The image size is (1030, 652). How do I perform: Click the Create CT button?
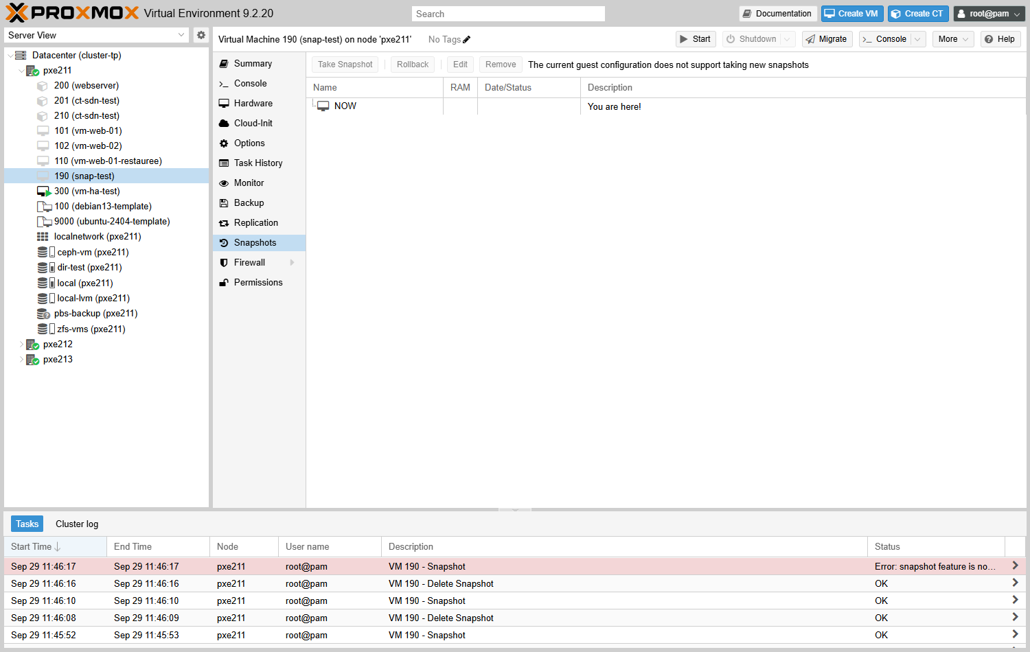pos(919,14)
